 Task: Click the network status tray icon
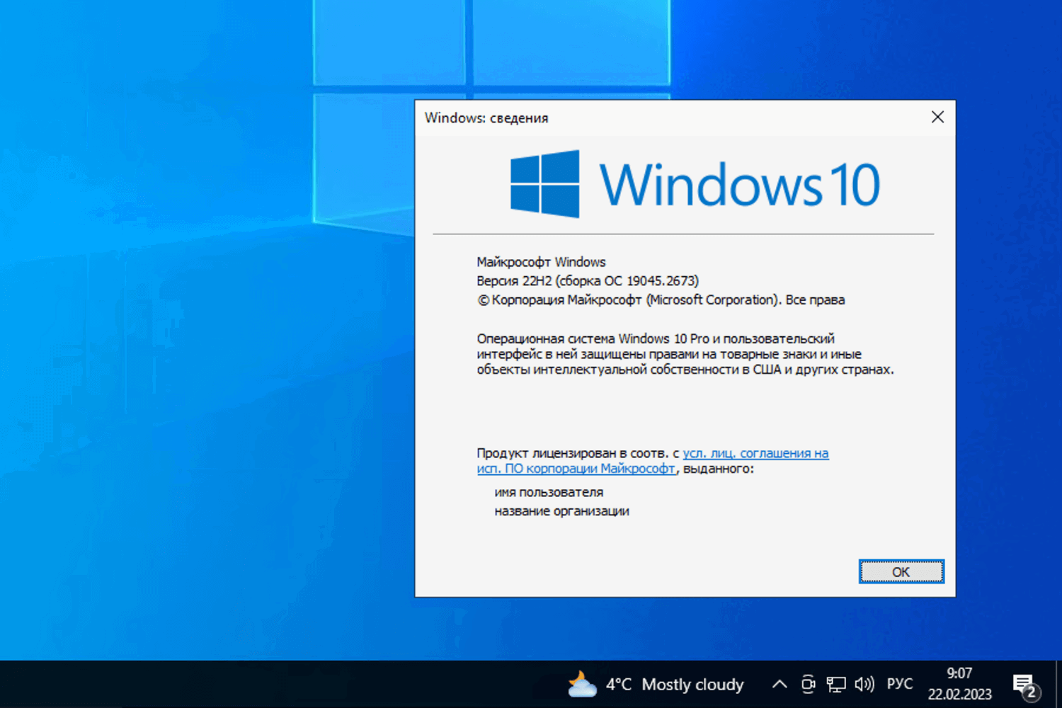click(x=837, y=684)
